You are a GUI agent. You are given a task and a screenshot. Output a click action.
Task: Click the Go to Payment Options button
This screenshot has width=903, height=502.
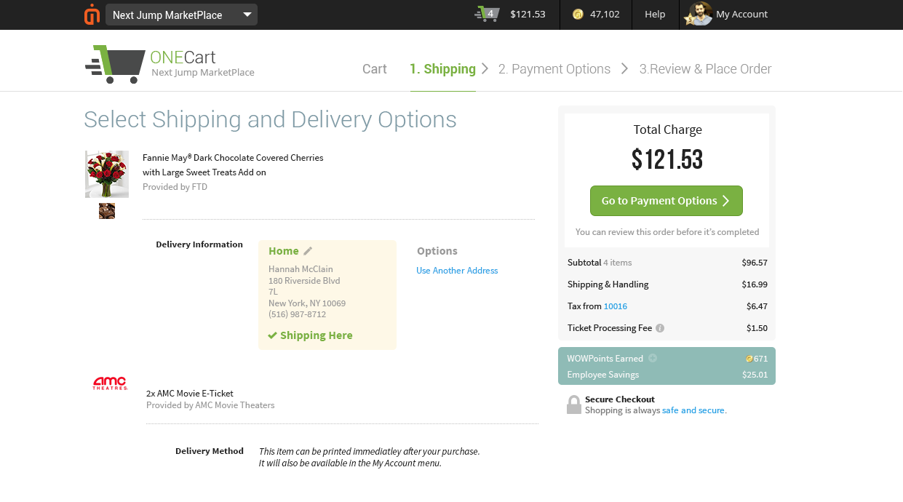(667, 201)
